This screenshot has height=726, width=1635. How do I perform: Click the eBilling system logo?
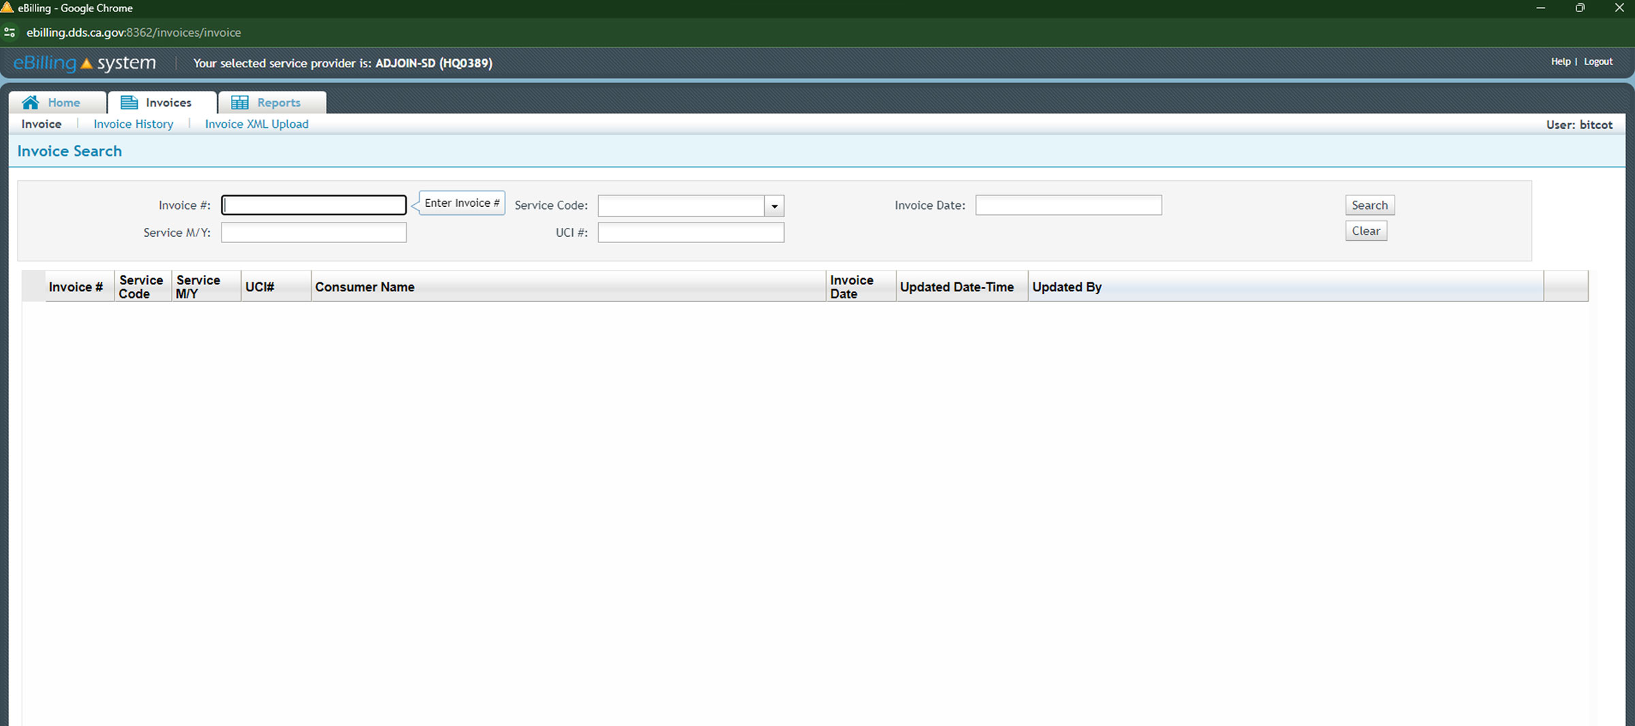tap(83, 63)
